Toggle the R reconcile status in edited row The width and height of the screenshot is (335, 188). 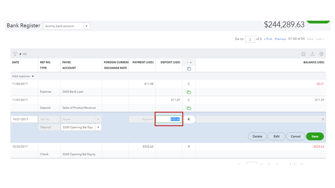[x=189, y=119]
